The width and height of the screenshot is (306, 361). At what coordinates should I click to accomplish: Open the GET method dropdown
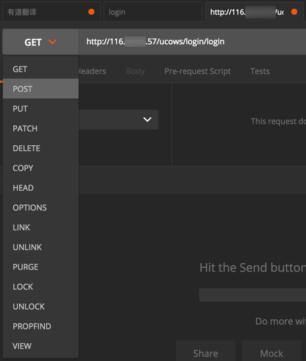(x=40, y=42)
